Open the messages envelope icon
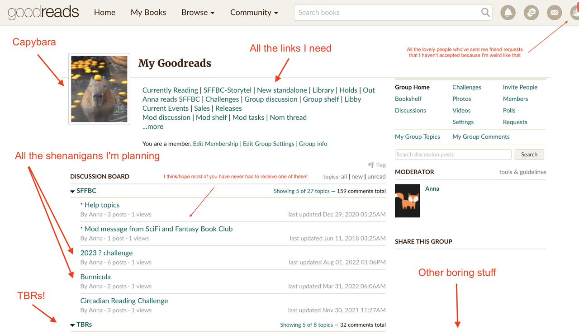 [x=554, y=13]
